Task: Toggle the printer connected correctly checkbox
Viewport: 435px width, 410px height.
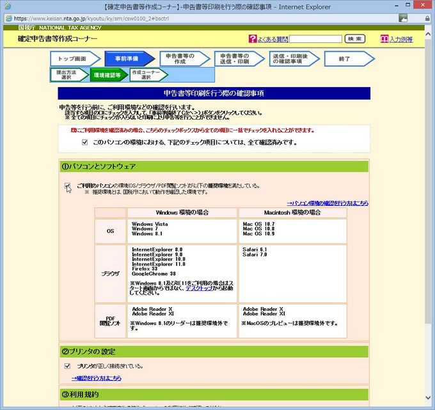Action: (68, 366)
